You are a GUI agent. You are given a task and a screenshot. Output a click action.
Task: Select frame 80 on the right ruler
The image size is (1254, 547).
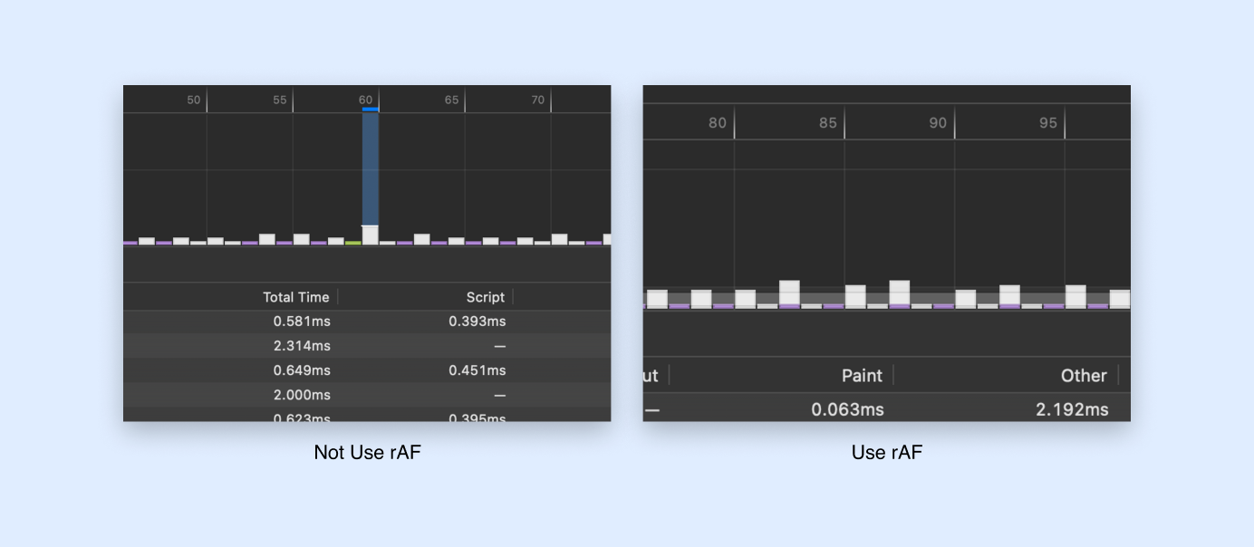pyautogui.click(x=718, y=123)
